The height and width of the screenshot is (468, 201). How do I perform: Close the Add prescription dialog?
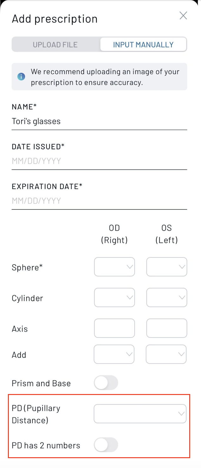(x=183, y=16)
